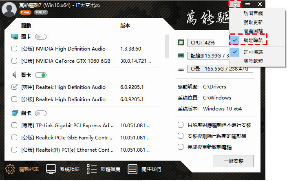Click the checkmark icon beside 許可協議
Viewport: 287px width, 181px height.
235,52
